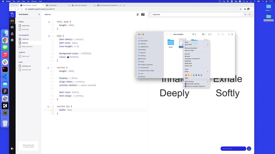
Task: Open the code editor view icon
Action: pyautogui.click(x=12, y=20)
